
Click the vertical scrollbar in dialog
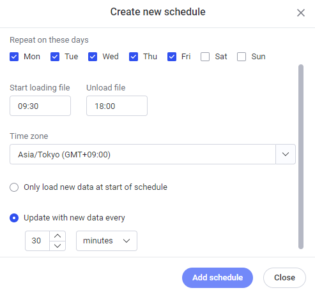click(301, 157)
